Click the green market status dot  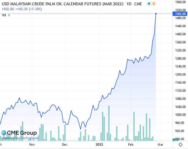[x=148, y=4]
